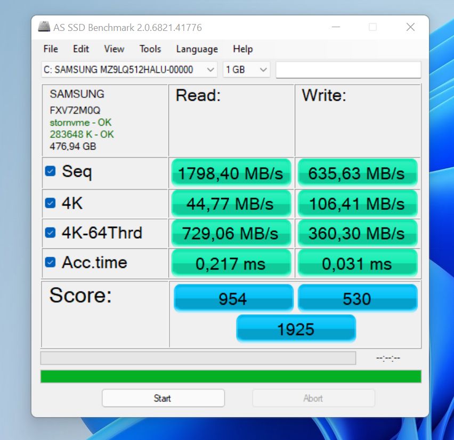This screenshot has width=454, height=440.
Task: Open the File menu
Action: (51, 49)
